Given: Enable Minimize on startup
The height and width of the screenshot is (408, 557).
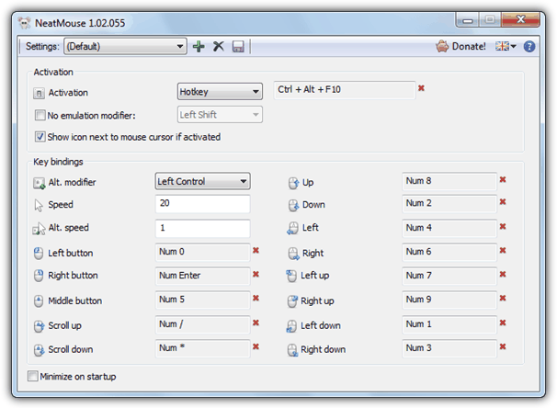Looking at the screenshot, I should [x=34, y=376].
